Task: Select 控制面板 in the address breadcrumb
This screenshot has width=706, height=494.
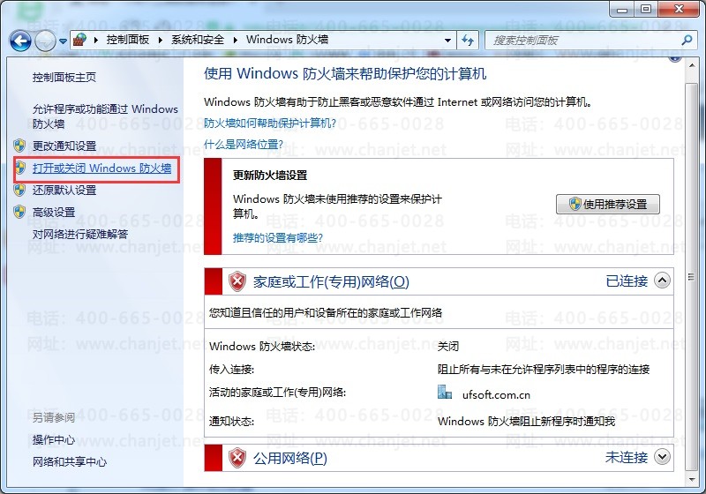Action: tap(127, 40)
